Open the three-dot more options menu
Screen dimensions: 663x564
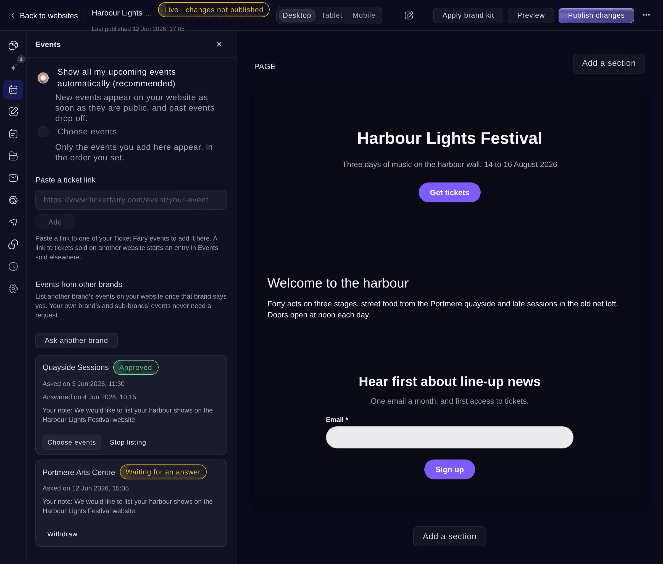pos(646,15)
